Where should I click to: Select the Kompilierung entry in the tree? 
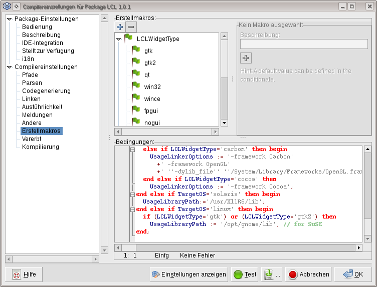(x=40, y=147)
